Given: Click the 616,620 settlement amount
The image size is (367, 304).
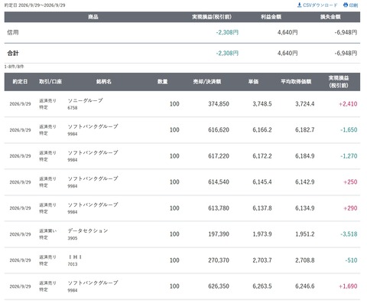Looking at the screenshot, I should tap(219, 129).
